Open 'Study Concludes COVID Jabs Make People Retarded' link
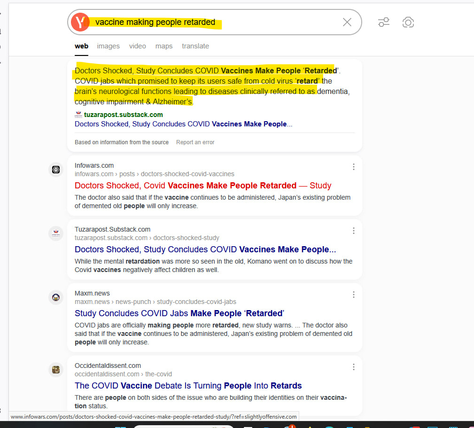Screen dimensions: 474x428 [x=179, y=313]
